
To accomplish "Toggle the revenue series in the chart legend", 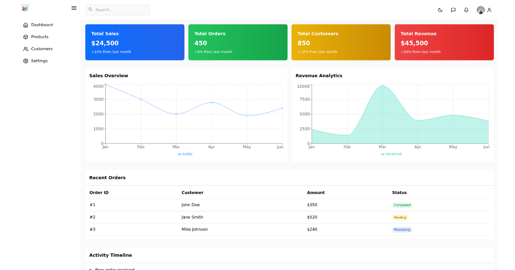I will point(391,154).
